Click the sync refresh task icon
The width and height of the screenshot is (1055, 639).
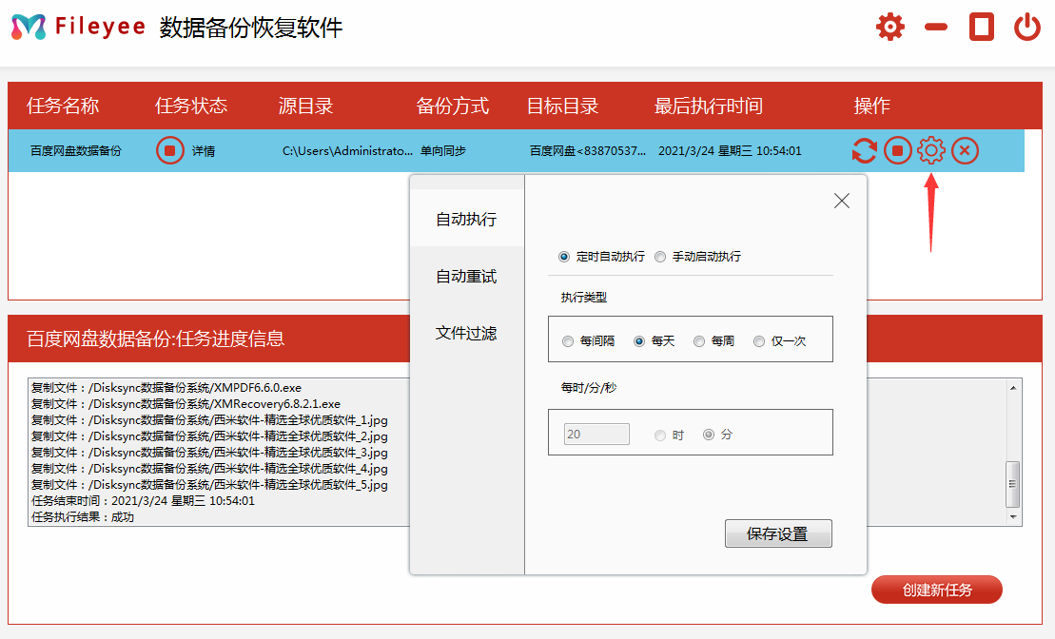click(864, 151)
